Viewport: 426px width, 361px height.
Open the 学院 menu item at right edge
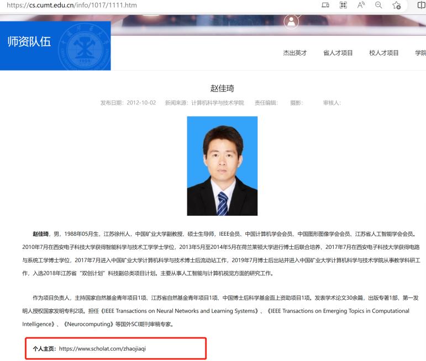[420, 53]
